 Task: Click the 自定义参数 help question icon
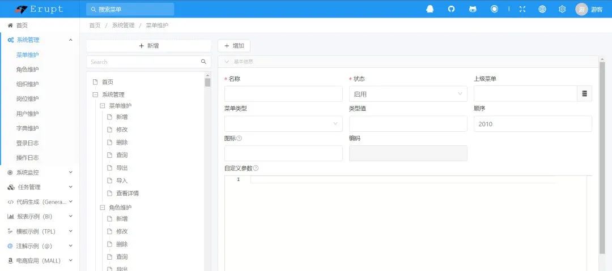coord(256,169)
